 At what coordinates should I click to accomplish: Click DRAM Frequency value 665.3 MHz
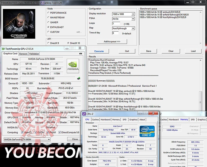tap(195, 142)
